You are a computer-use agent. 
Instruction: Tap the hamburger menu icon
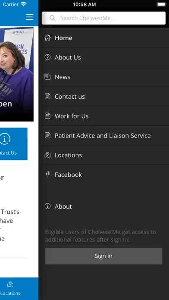coord(30,17)
